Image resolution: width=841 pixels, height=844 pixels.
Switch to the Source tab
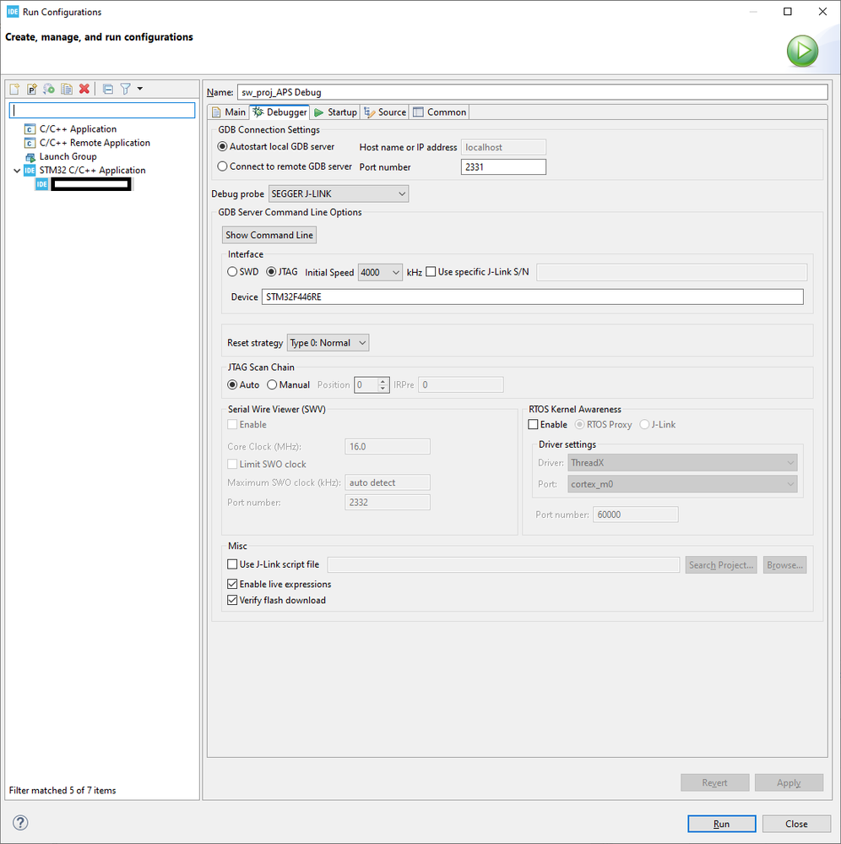385,112
